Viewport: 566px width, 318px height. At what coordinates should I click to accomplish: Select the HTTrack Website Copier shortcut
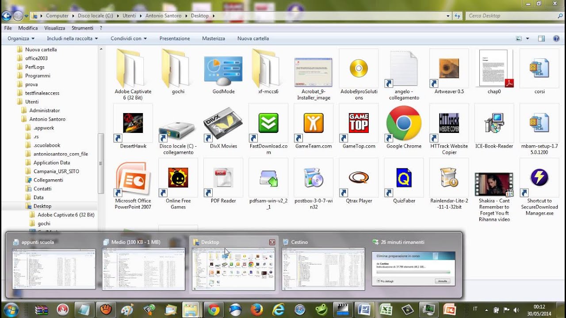click(x=449, y=129)
